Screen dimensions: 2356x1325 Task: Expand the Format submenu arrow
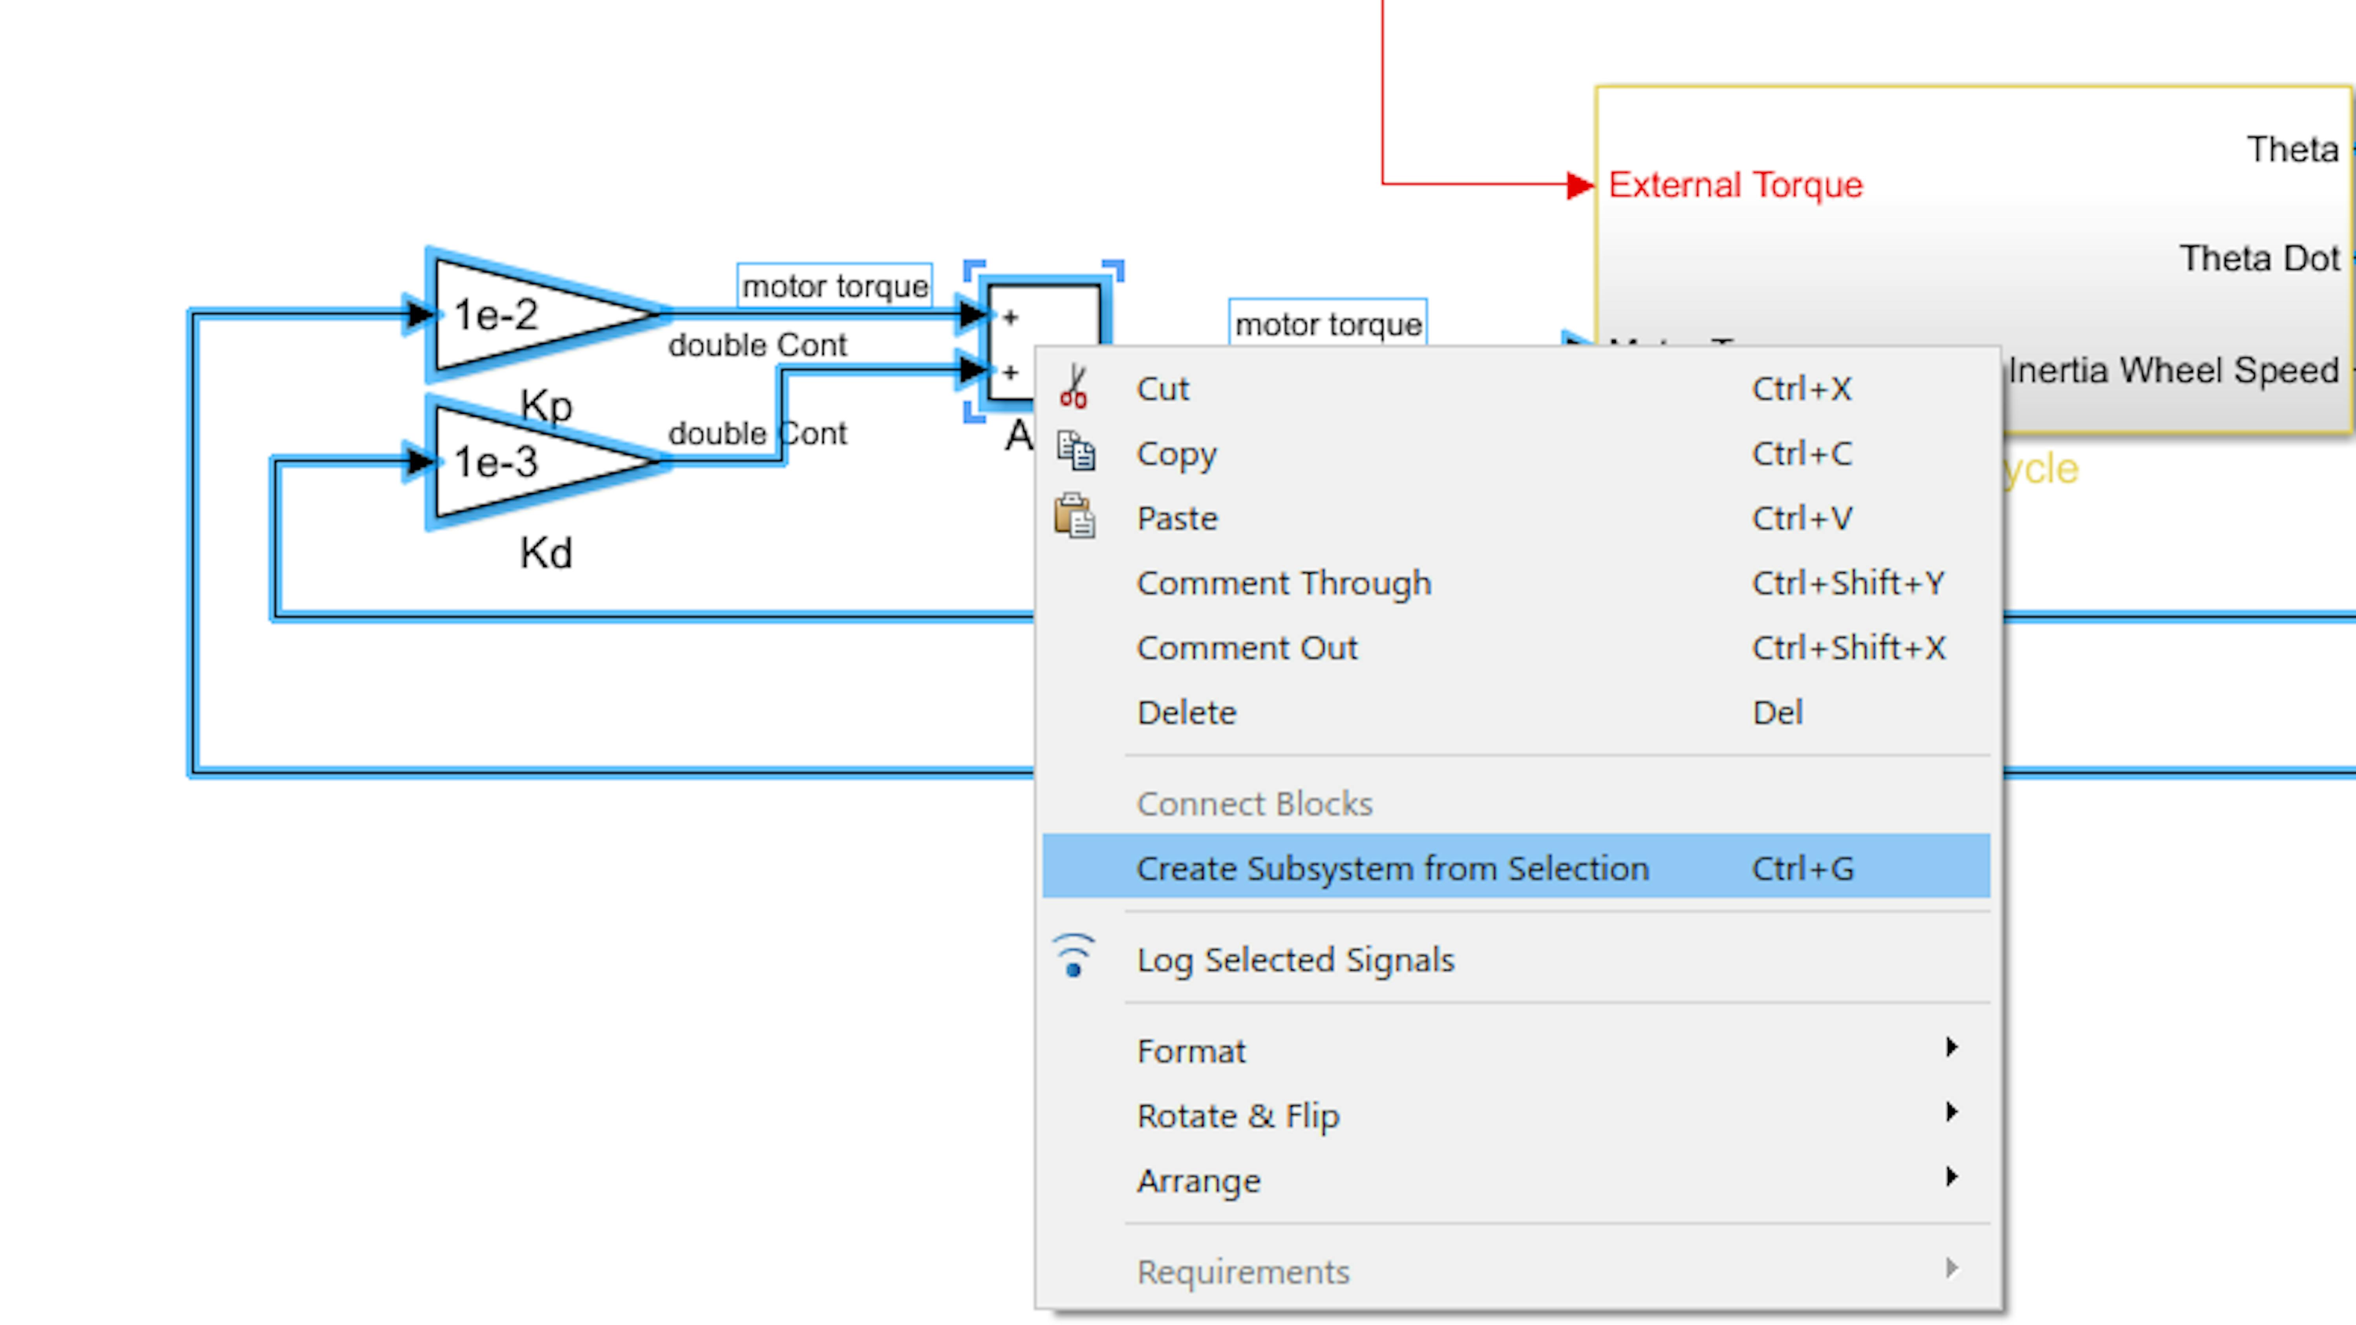coord(1952,1048)
